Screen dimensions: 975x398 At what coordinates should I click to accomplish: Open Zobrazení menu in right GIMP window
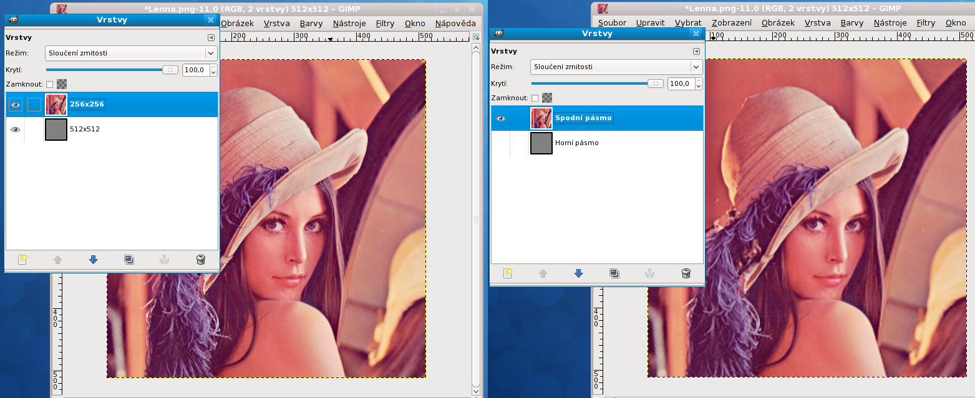732,22
